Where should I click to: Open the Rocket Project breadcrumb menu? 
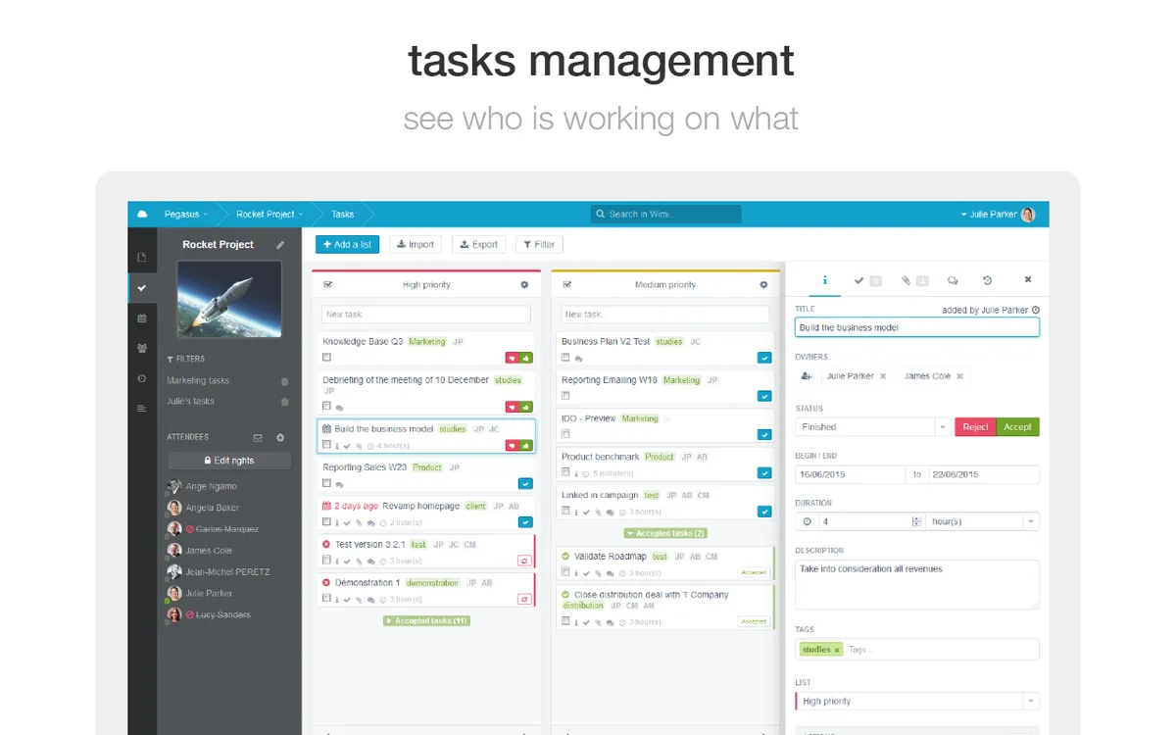click(269, 214)
